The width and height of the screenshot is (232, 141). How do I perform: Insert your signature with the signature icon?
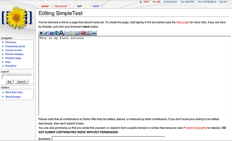point(89,33)
